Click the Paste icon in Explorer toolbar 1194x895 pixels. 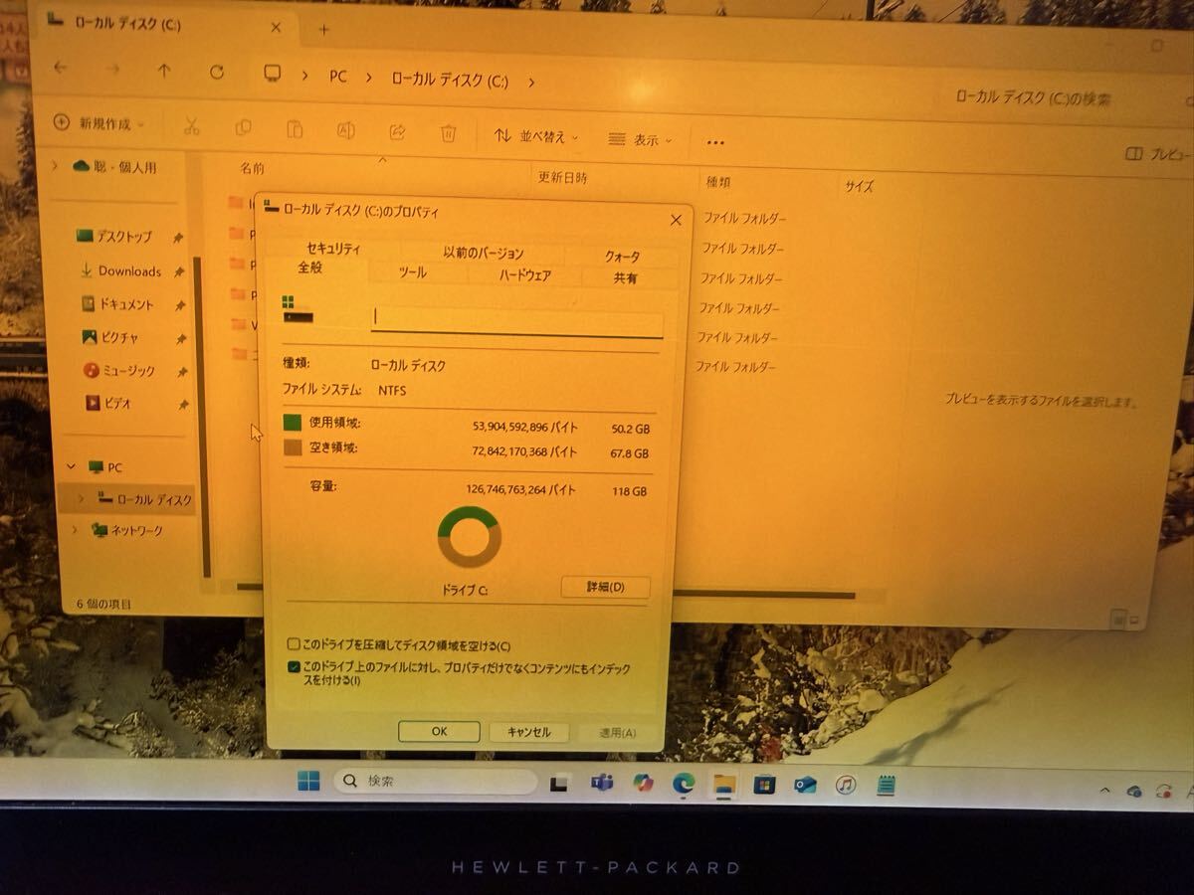tap(295, 129)
